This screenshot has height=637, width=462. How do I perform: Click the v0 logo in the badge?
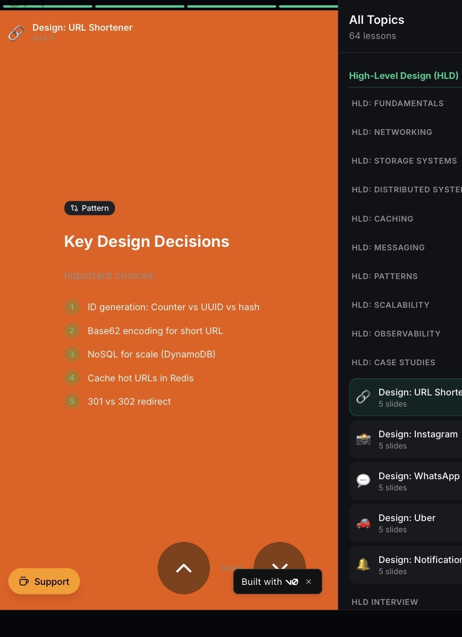(x=292, y=581)
